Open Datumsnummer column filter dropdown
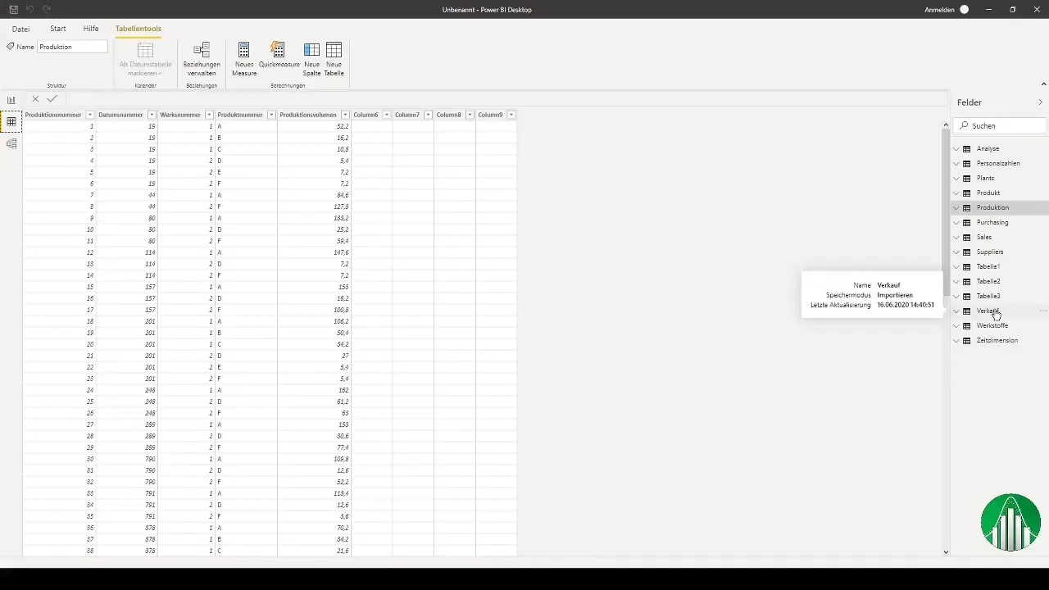Image resolution: width=1049 pixels, height=590 pixels. click(x=152, y=115)
